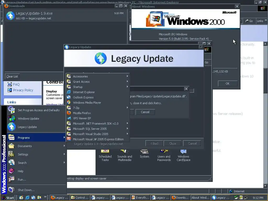Launch Mozilla Firefox from Programs menu
This screenshot has height=201, width=268.
(x=98, y=113)
